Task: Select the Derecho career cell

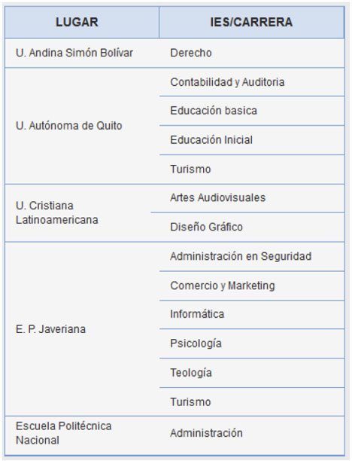Action: tap(252, 53)
